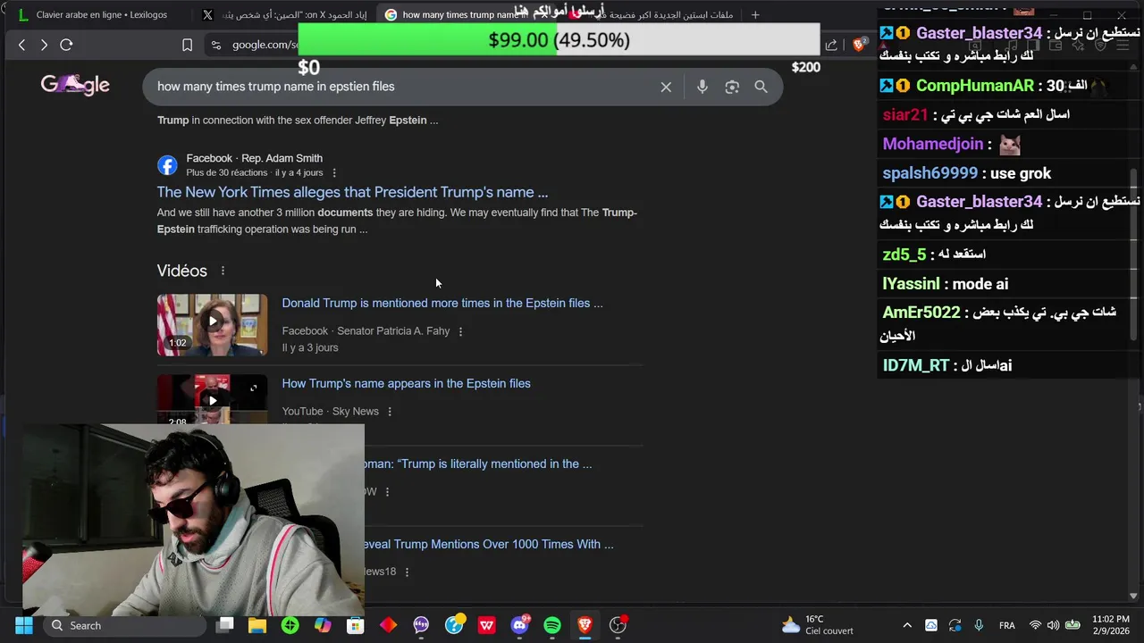Clear the search query with the X
1144x643 pixels.
[666, 87]
